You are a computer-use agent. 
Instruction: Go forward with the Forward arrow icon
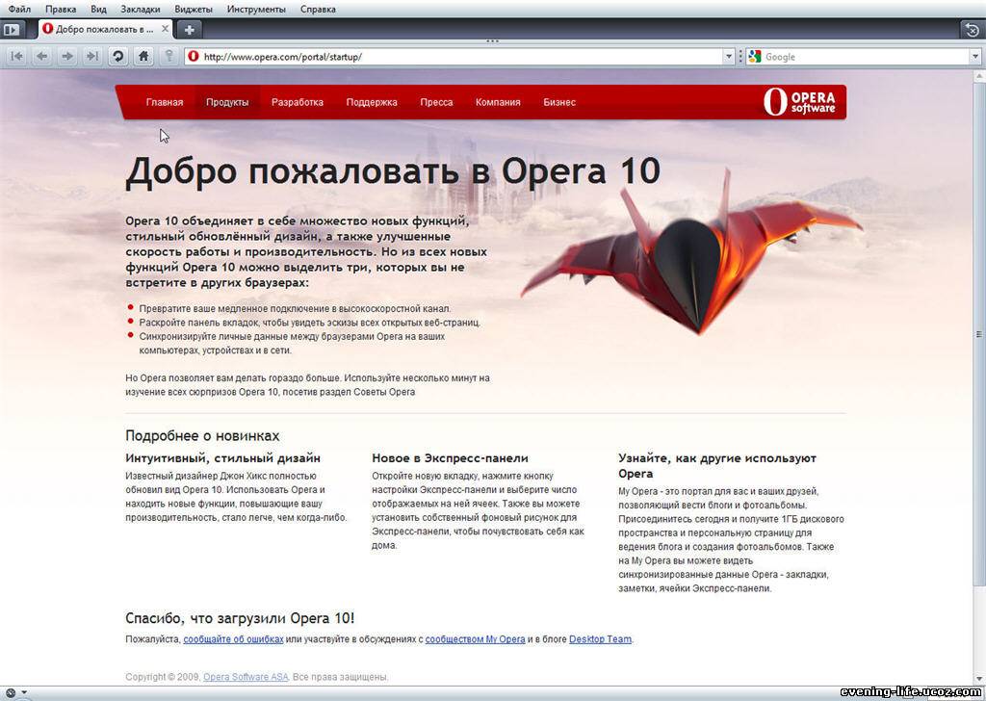point(67,57)
